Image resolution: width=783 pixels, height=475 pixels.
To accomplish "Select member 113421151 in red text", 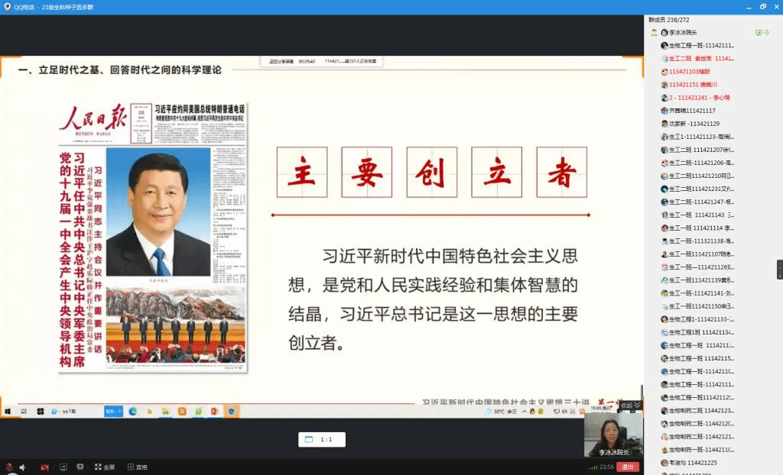I will (693, 85).
